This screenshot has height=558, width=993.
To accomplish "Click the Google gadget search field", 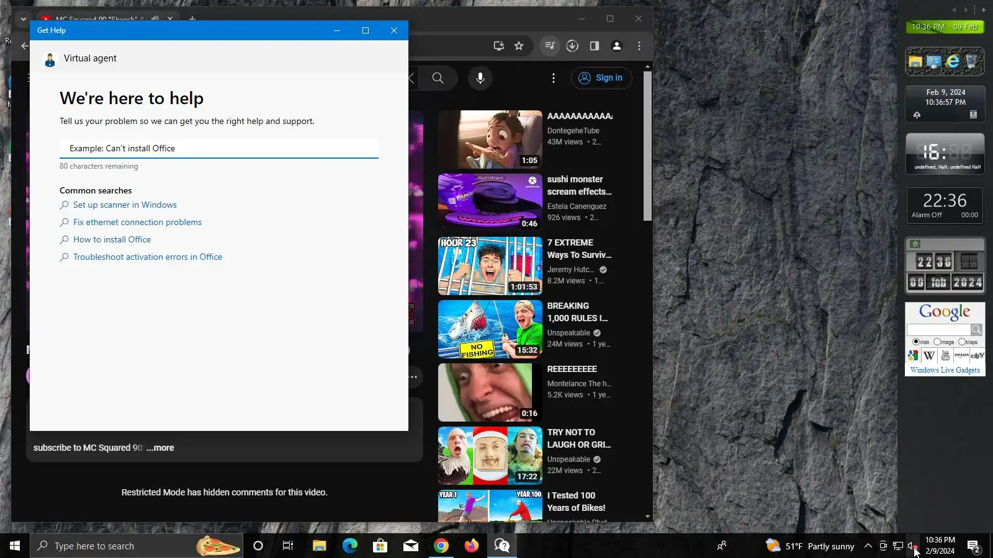I will point(938,330).
